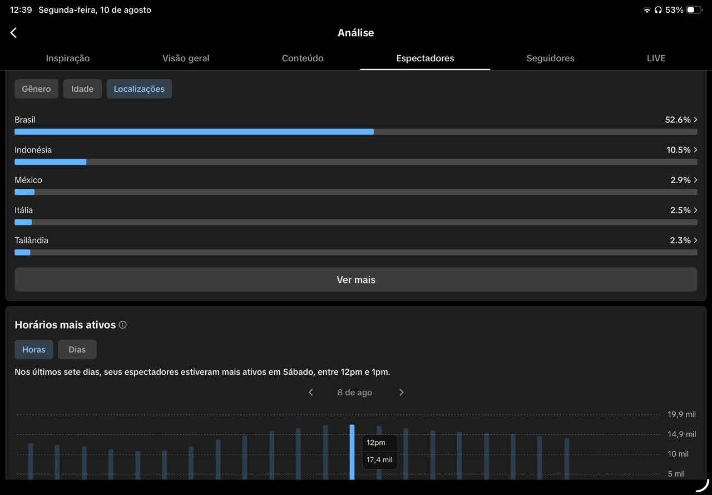The width and height of the screenshot is (712, 495).
Task: Tap the México country label
Action: 28,180
